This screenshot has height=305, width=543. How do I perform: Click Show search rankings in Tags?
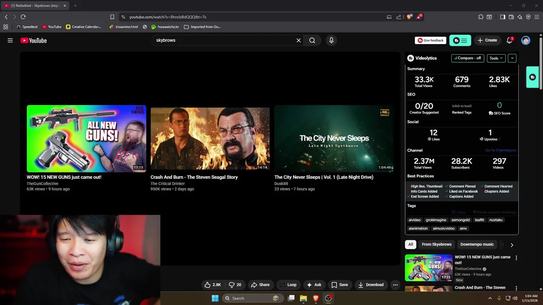495,212
